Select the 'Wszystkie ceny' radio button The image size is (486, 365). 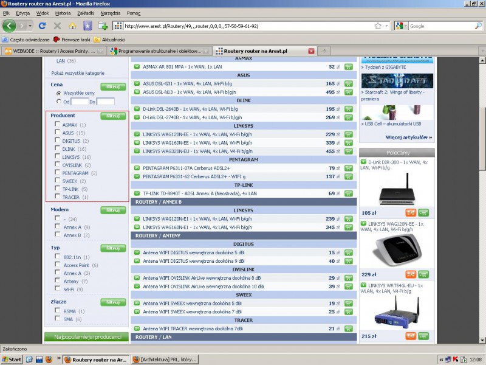coord(58,93)
